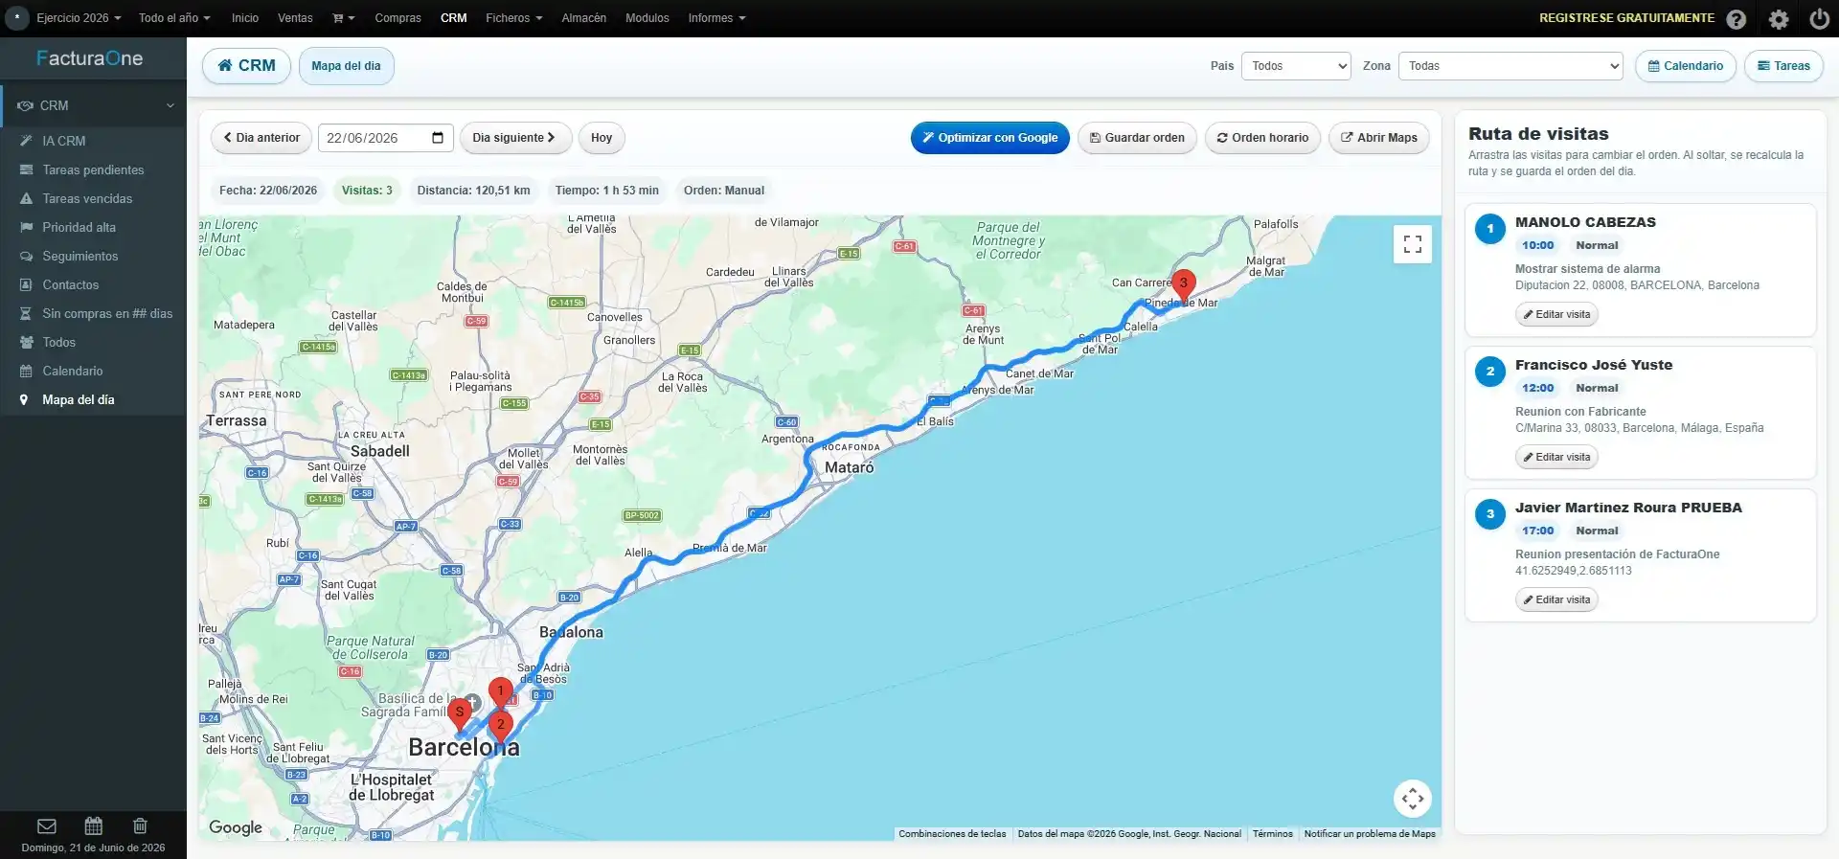Click the round user avatar icon
This screenshot has width=1839, height=859.
(x=17, y=18)
